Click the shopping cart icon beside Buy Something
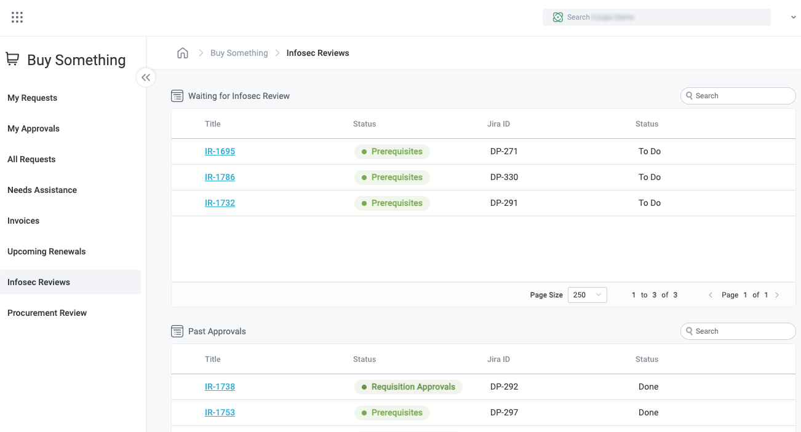 click(12, 58)
